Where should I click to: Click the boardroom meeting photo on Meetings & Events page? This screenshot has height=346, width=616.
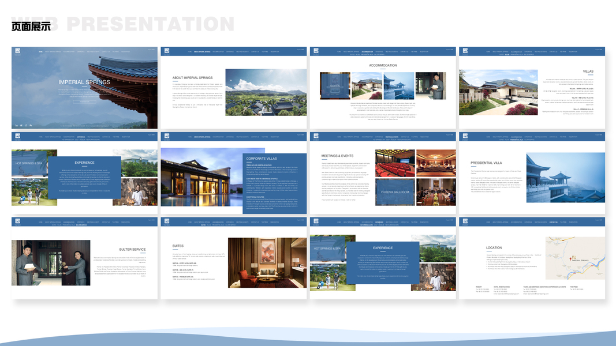(436, 192)
